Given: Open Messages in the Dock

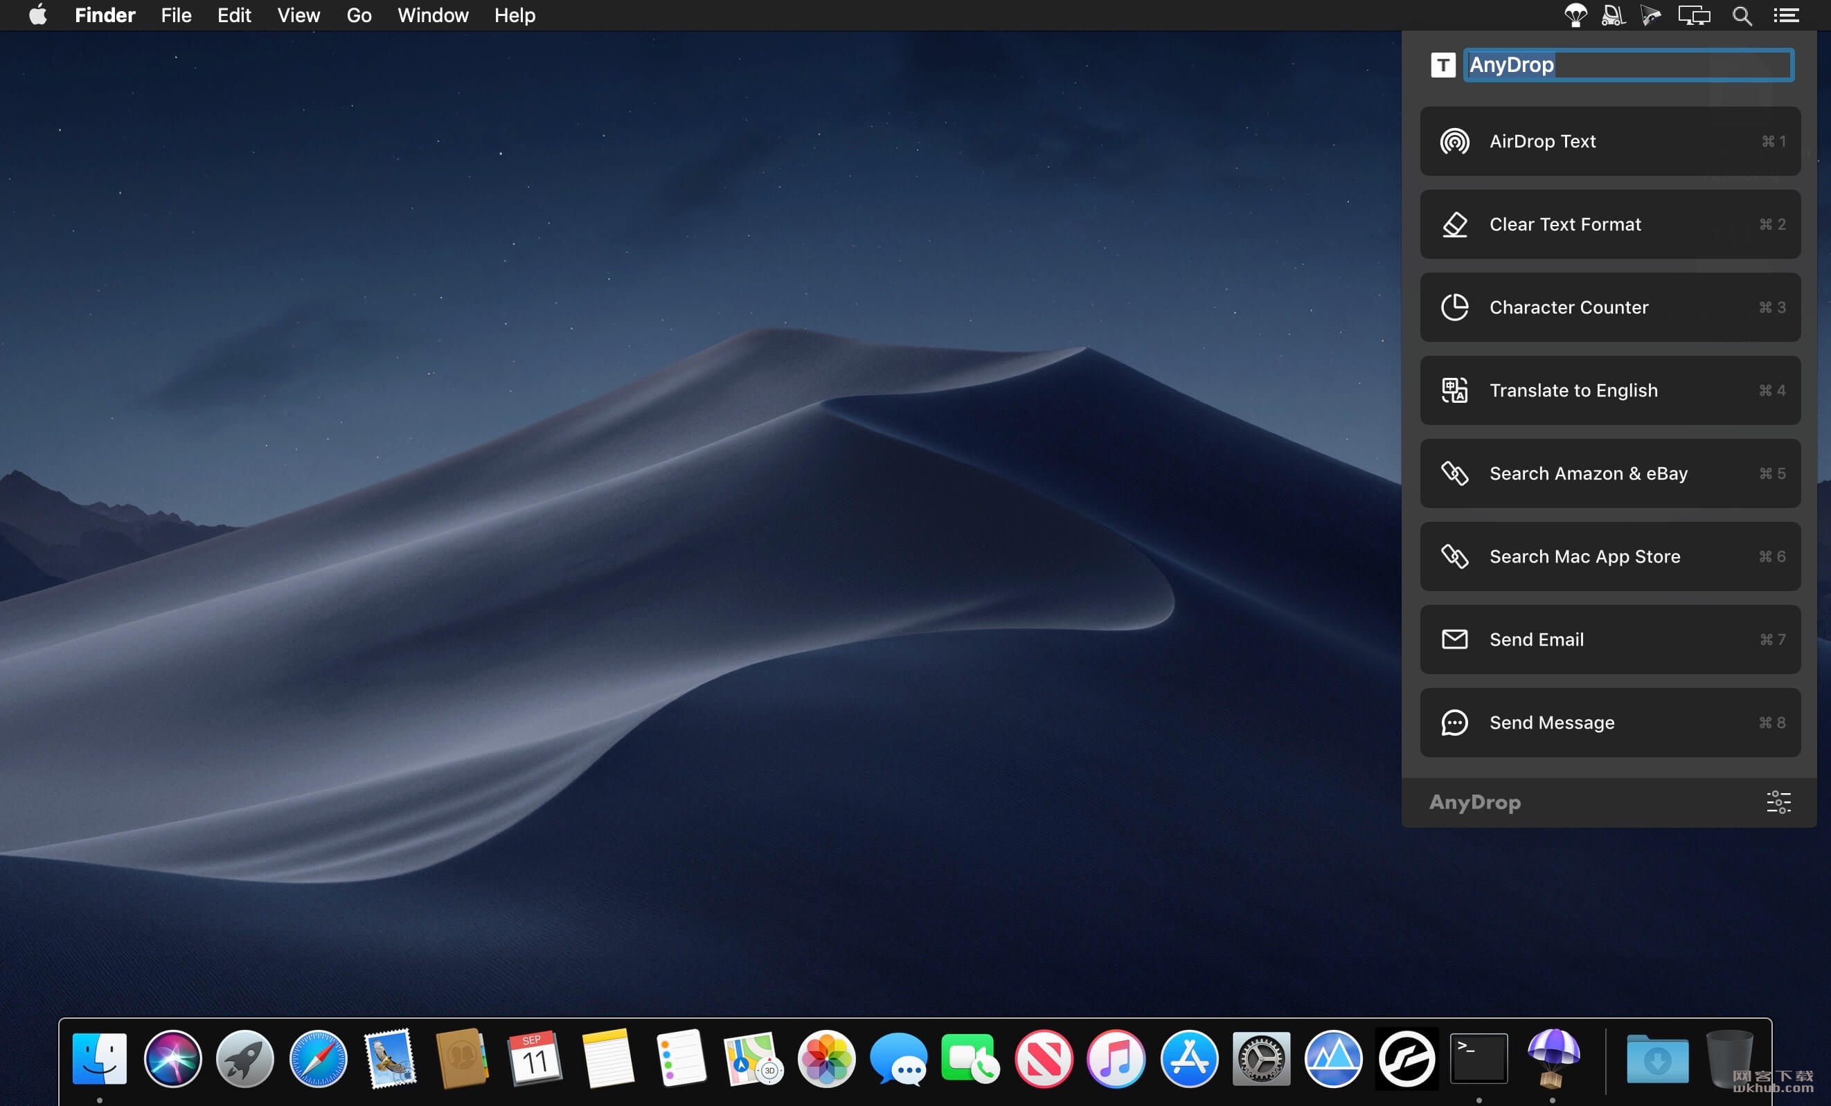Looking at the screenshot, I should click(898, 1058).
